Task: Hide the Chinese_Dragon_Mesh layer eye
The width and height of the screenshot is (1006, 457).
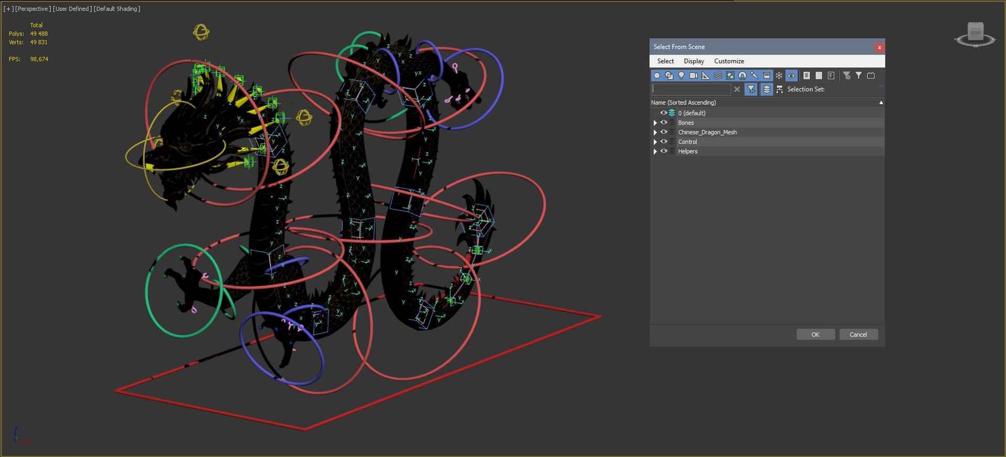Action: [663, 132]
